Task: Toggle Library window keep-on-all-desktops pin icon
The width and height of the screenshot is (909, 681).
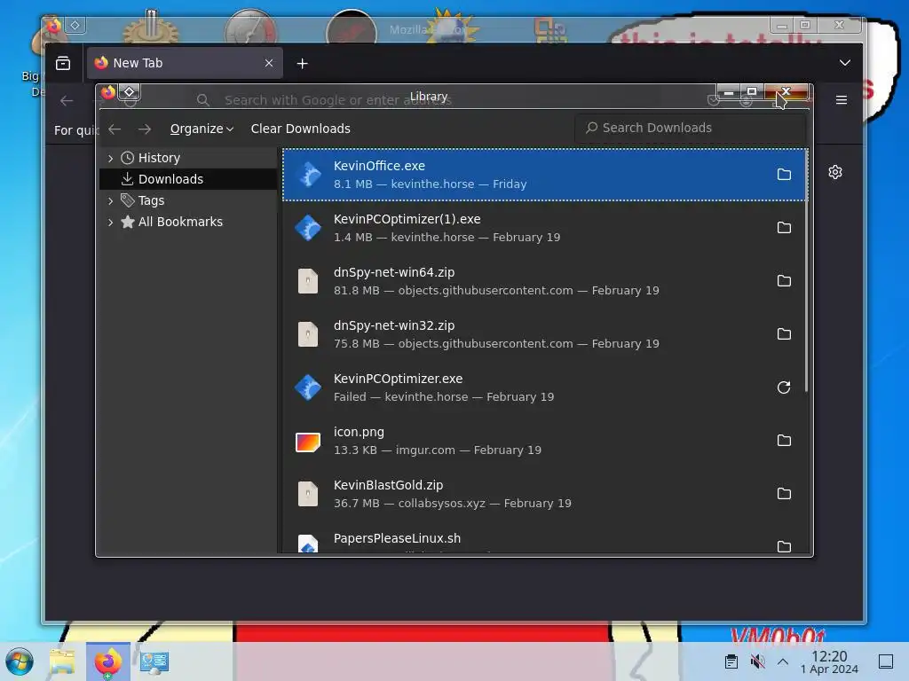Action: 130,92
